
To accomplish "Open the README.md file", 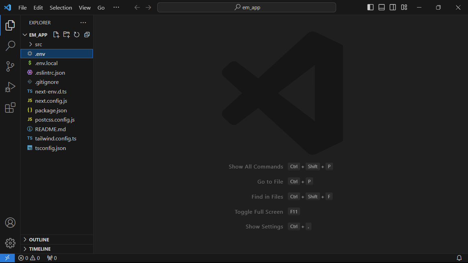I will [57, 129].
